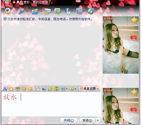Open font settings letter A icon
Screen dimensions: 141x125
coord(5,89)
